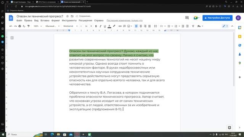Undo the last edit
Image resolution: width=244 pixels, height=137 pixels.
coord(11,26)
